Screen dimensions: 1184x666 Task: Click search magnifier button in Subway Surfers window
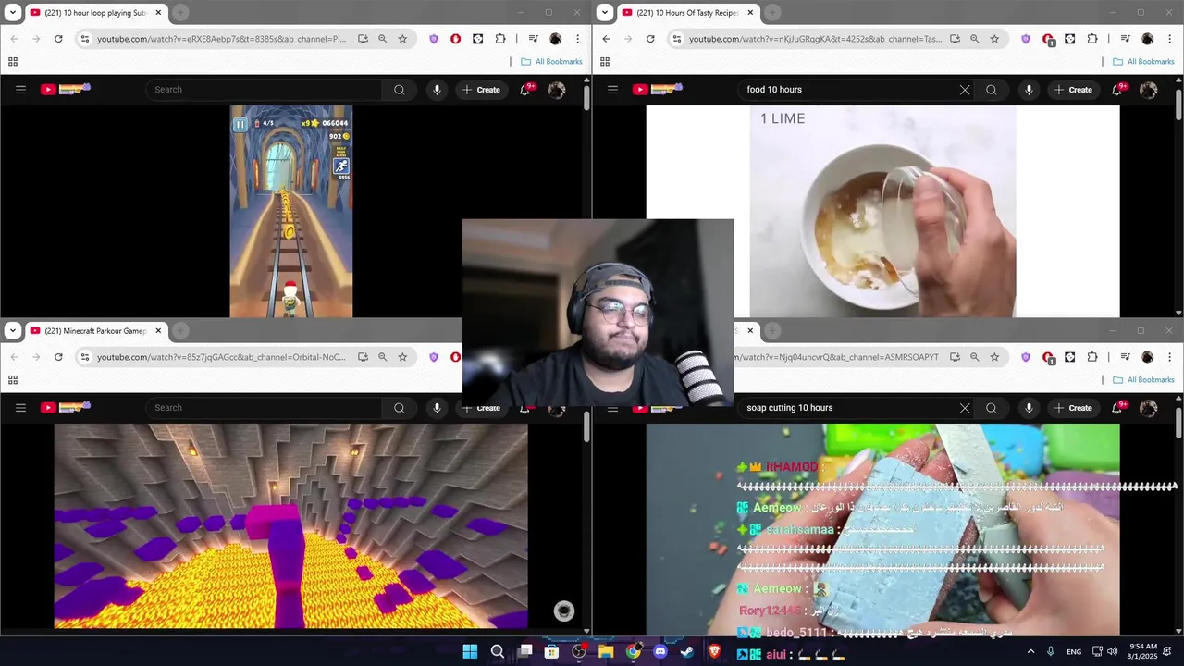pos(399,90)
